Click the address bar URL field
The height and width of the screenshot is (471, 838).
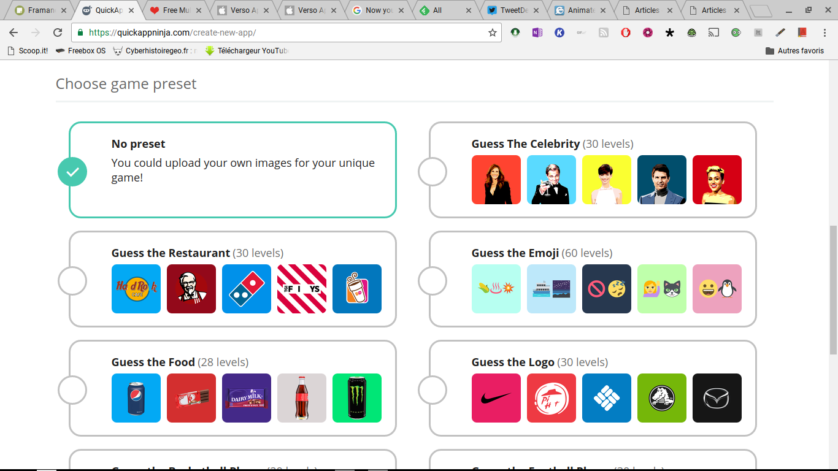285,33
